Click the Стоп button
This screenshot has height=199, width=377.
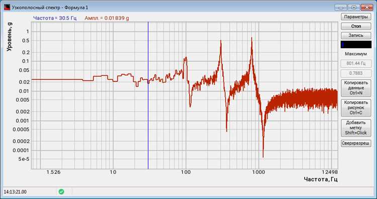356,26
